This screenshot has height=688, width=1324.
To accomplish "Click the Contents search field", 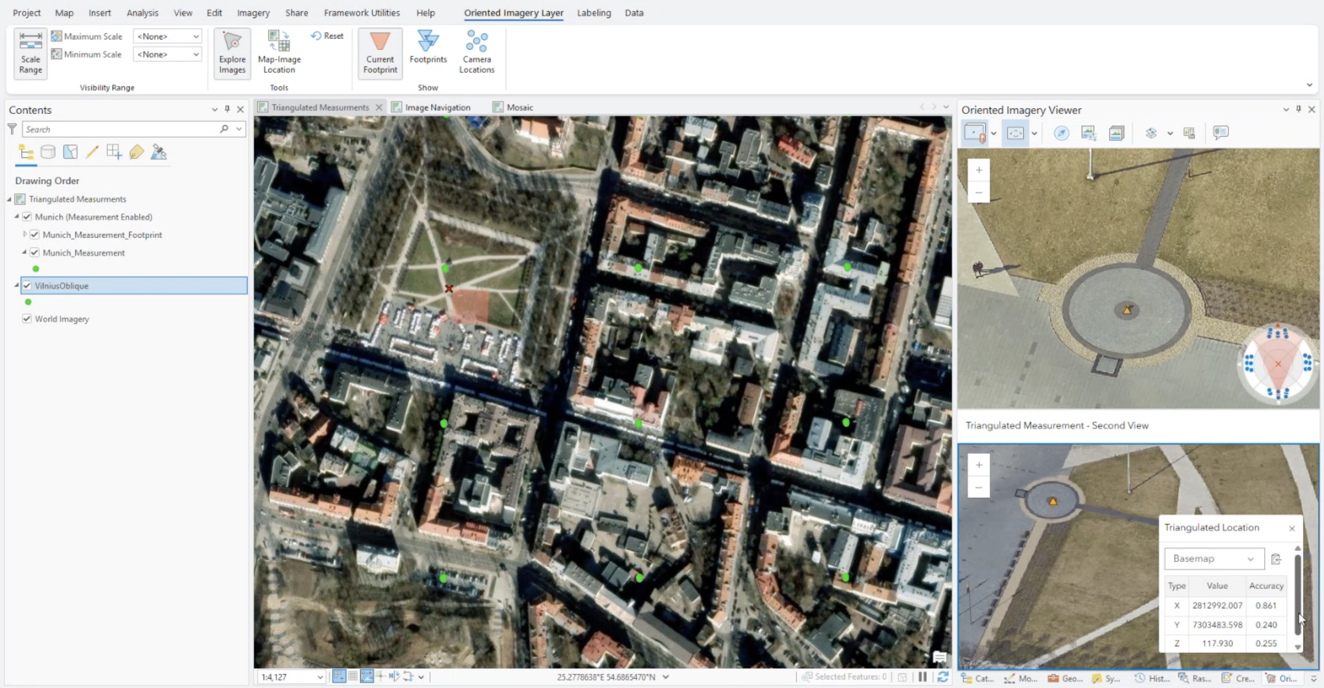I will [121, 129].
